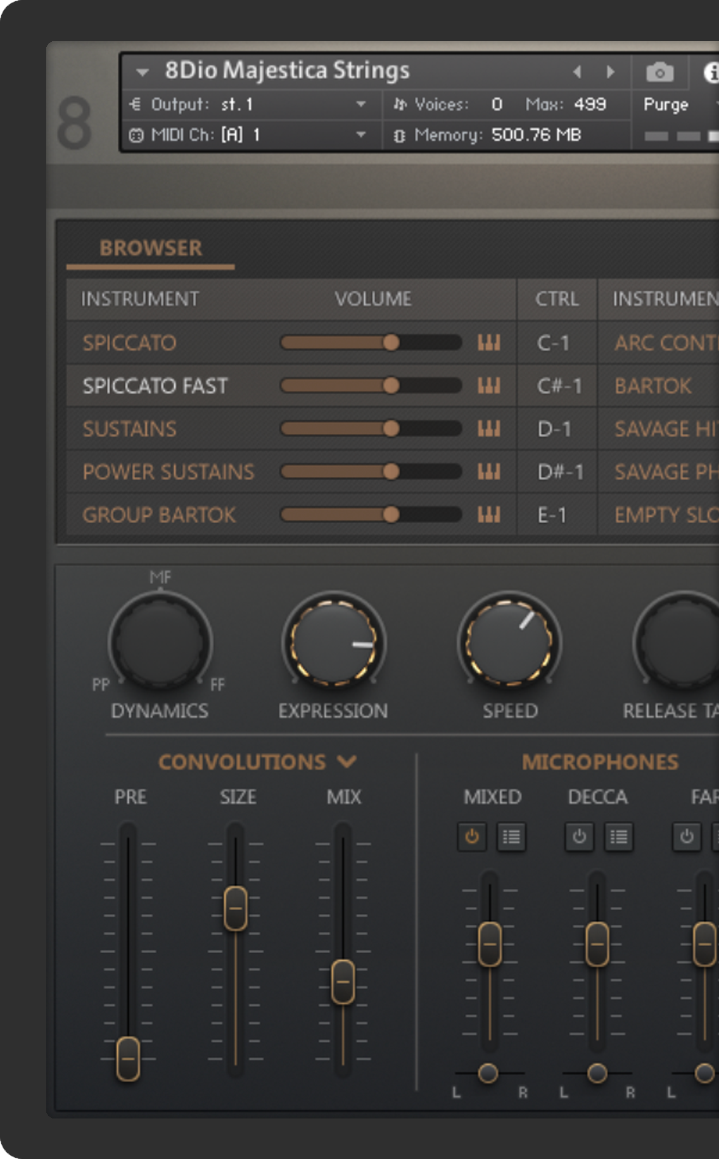Open the MIXED microphone list settings
This screenshot has width=719, height=1159.
511,837
